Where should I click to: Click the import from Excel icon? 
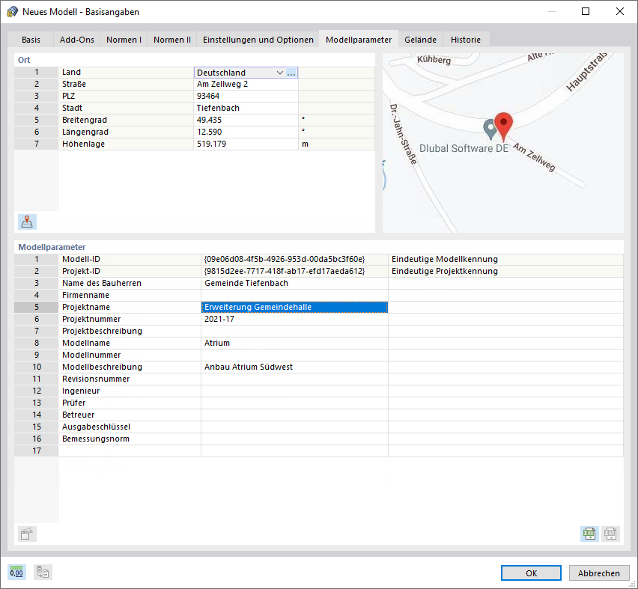pyautogui.click(x=610, y=534)
